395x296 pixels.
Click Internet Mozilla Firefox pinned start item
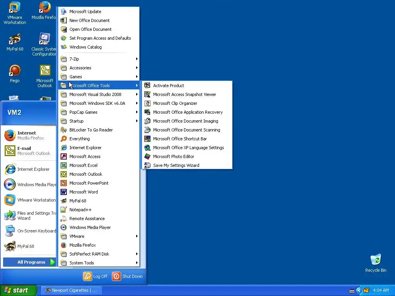point(29,135)
